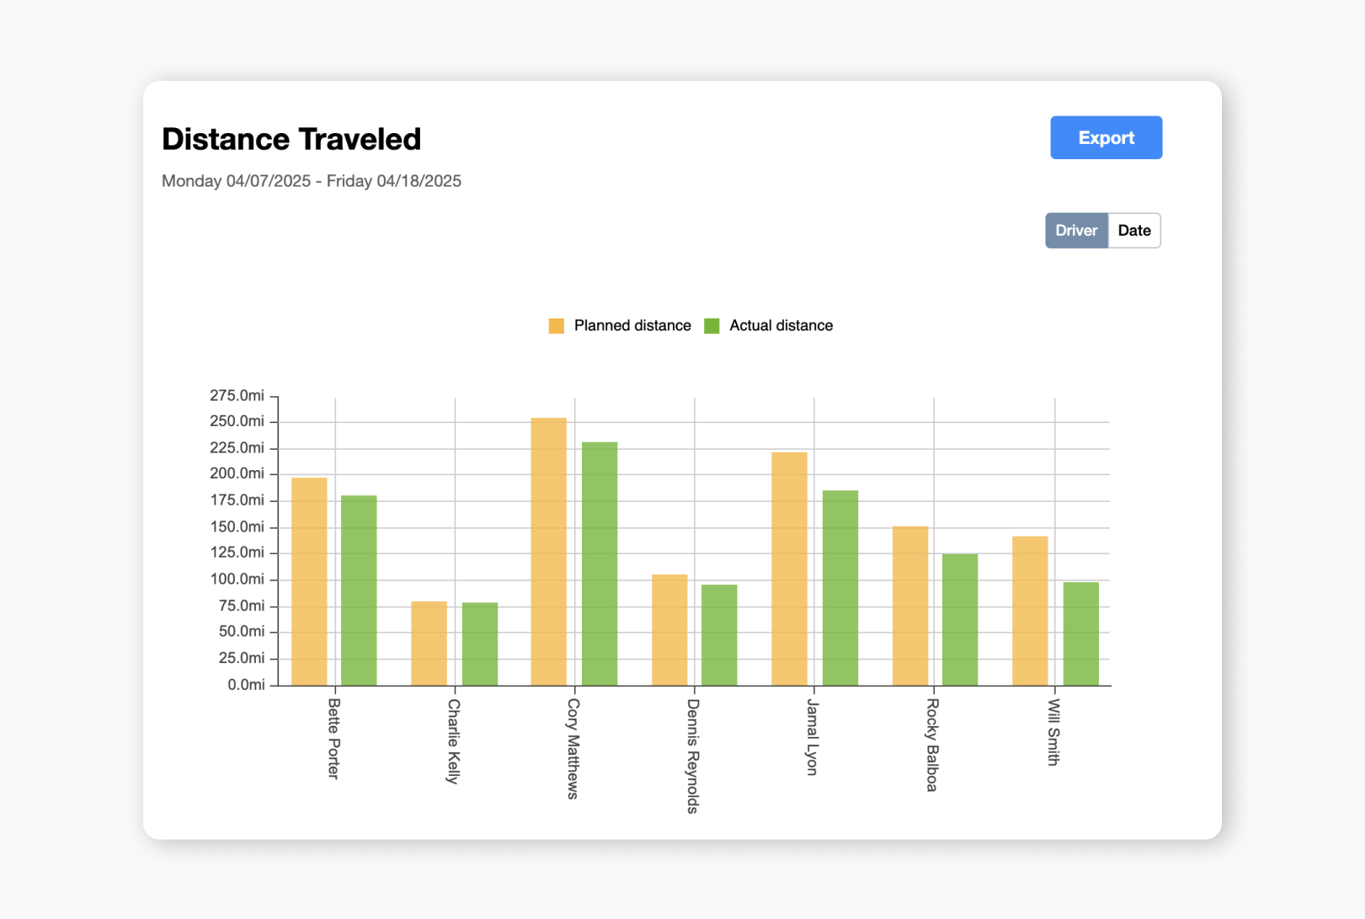
Task: Click Bette Porter's planned distance bar
Action: click(307, 581)
